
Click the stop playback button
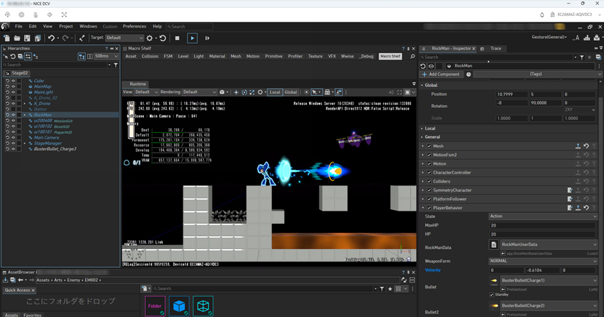pos(177,38)
